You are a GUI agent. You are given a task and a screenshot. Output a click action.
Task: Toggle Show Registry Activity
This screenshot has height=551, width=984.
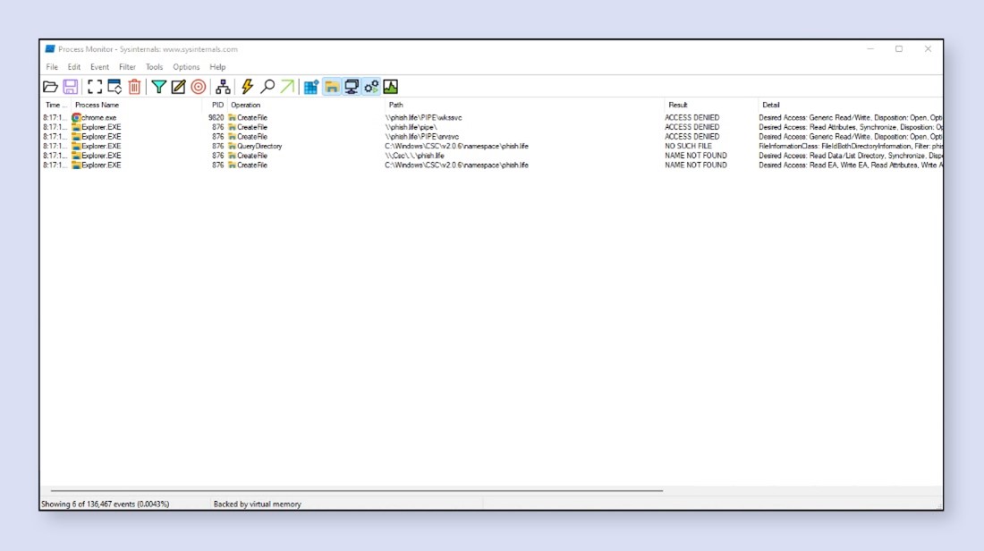pos(311,87)
